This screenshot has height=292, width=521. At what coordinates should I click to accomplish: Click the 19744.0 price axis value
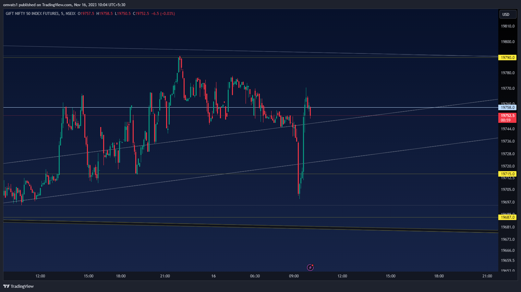tap(508, 129)
